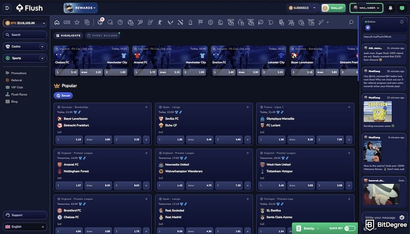Select the tennis racket sport icon
410x234 pixels.
[x=140, y=22]
